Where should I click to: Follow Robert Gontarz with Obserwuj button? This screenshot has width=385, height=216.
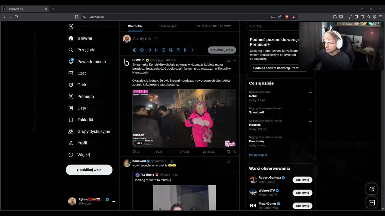[x=302, y=180]
